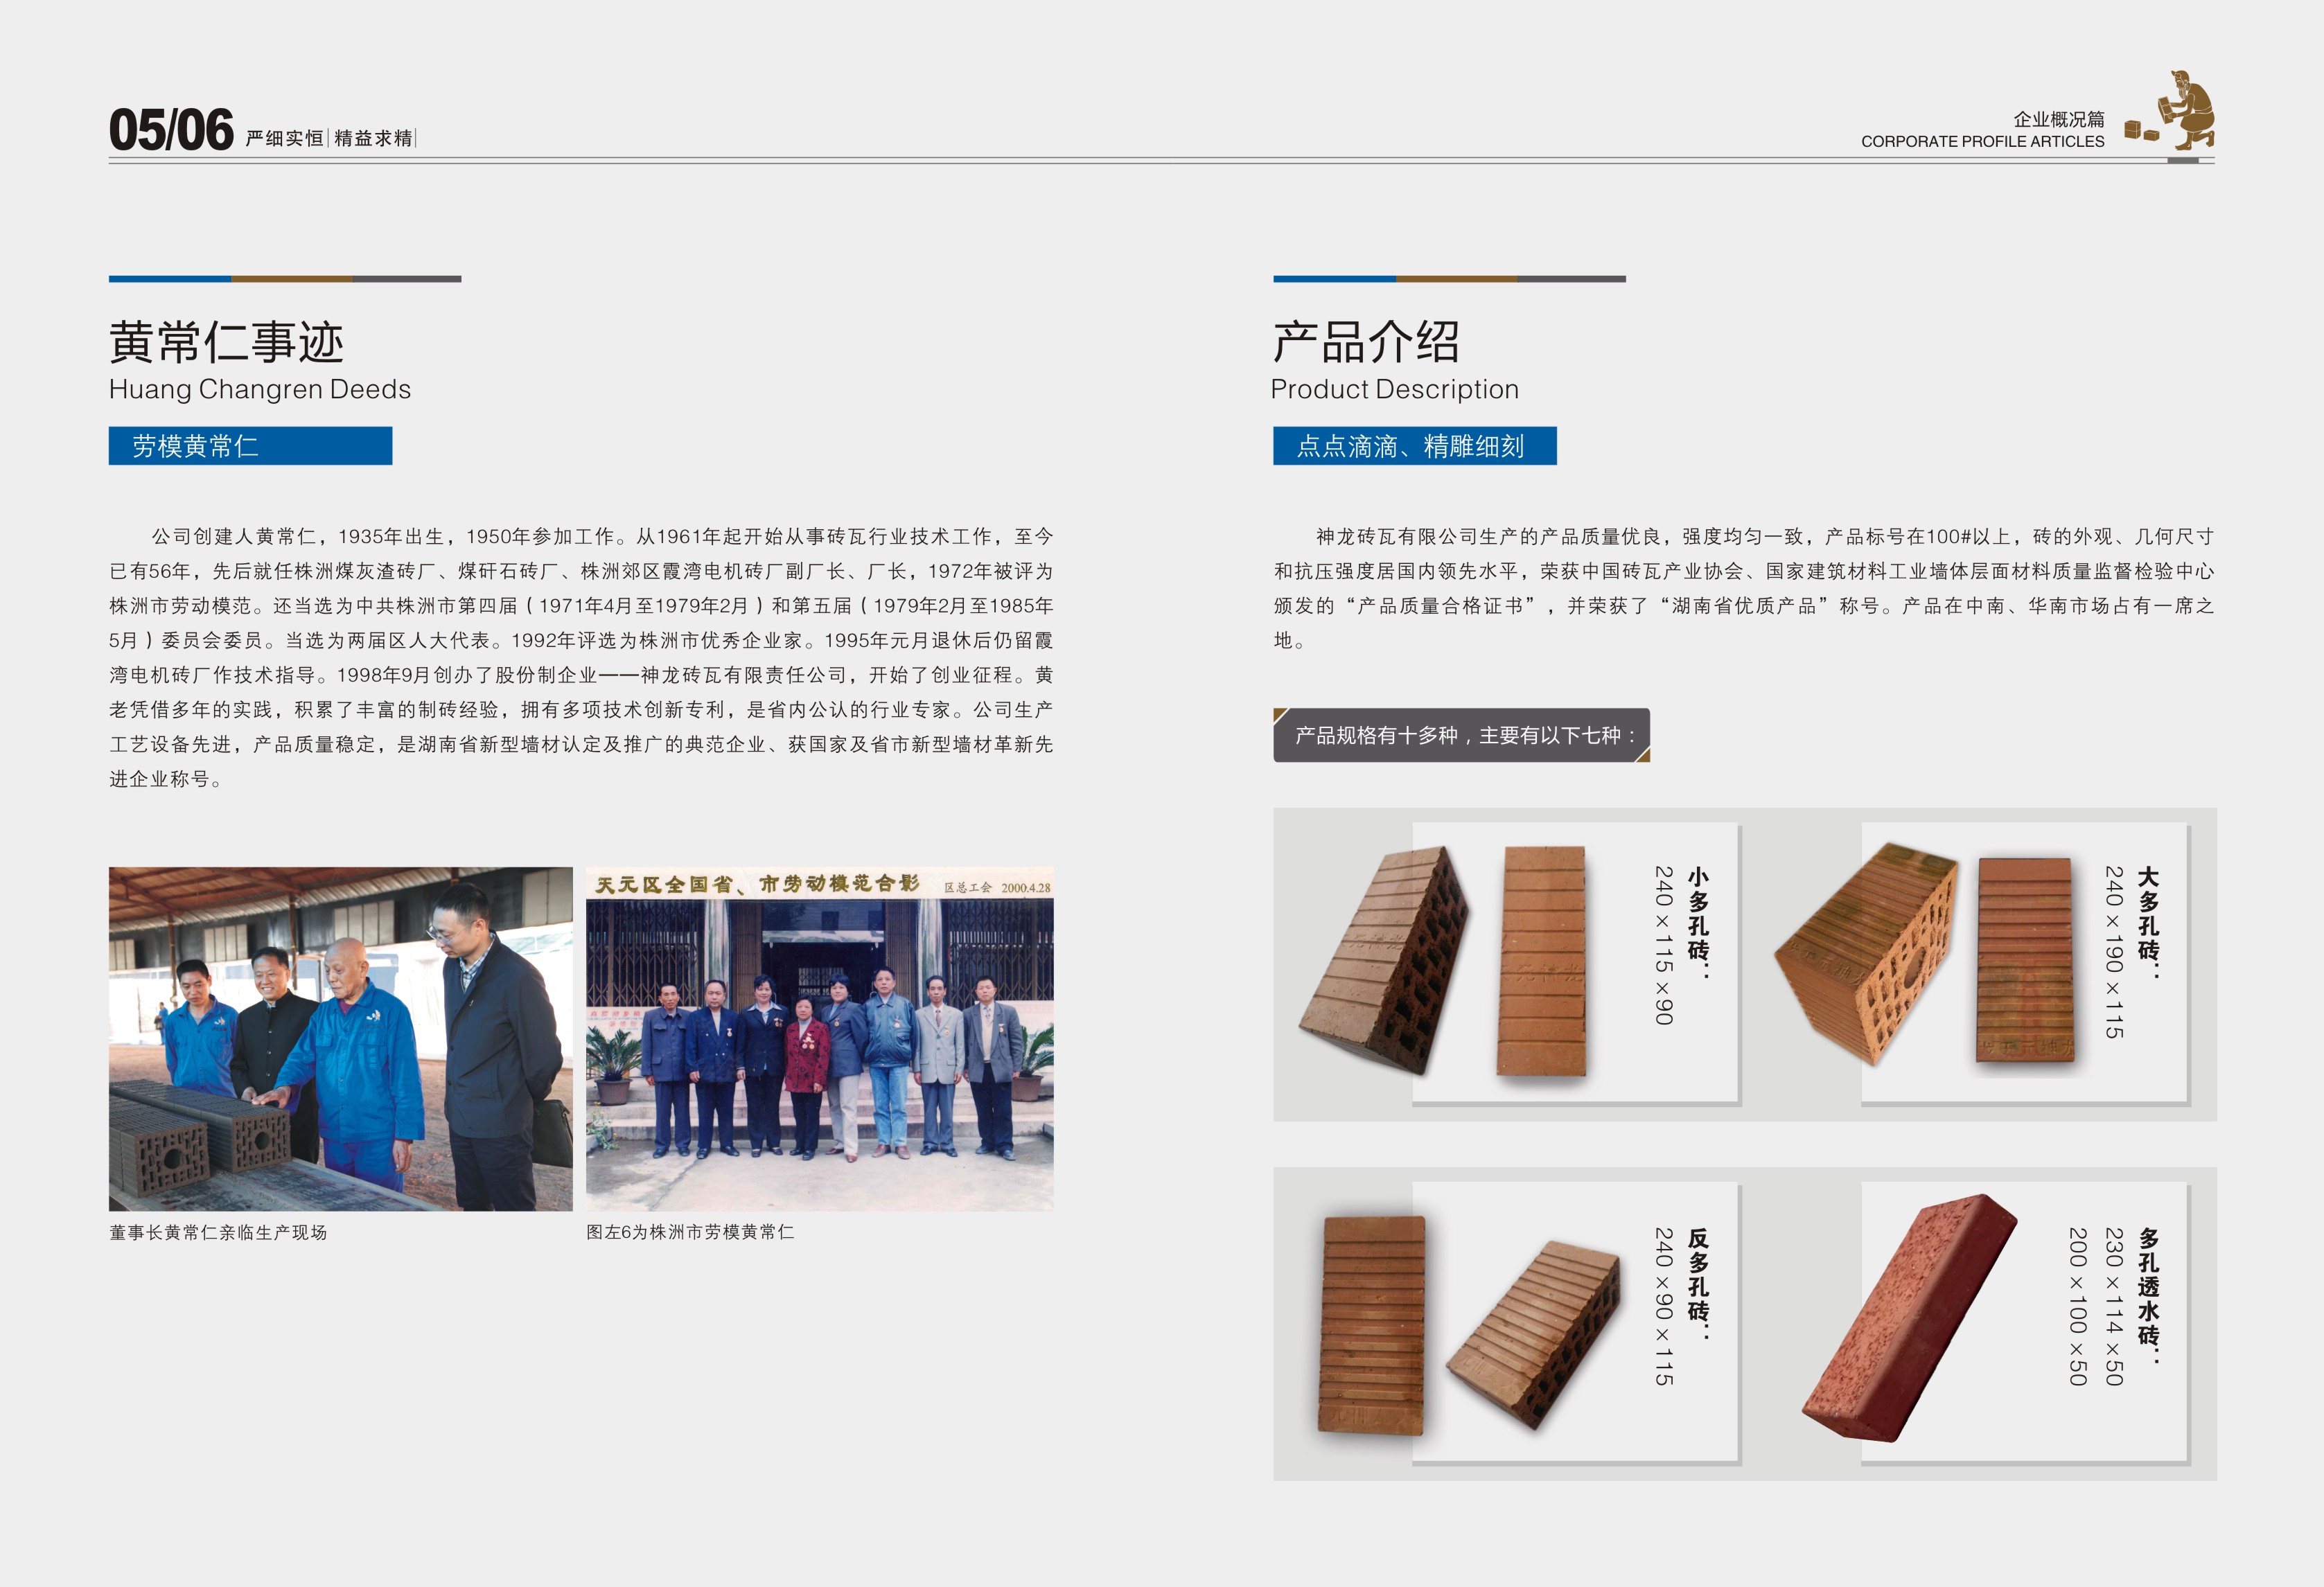Select the 点点滴滴、精雕细刻 blue label
This screenshot has height=1587, width=2324.
point(1414,446)
